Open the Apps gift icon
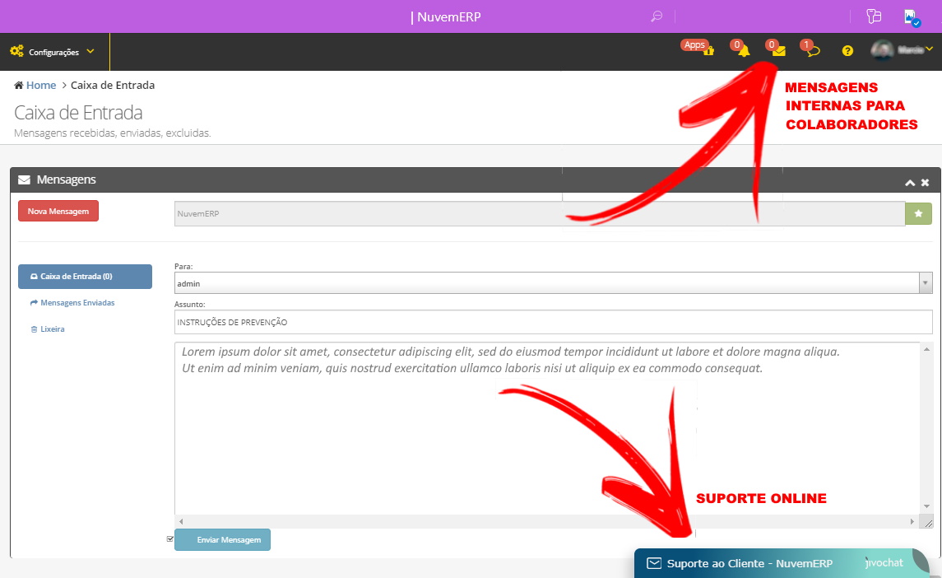 tap(708, 51)
